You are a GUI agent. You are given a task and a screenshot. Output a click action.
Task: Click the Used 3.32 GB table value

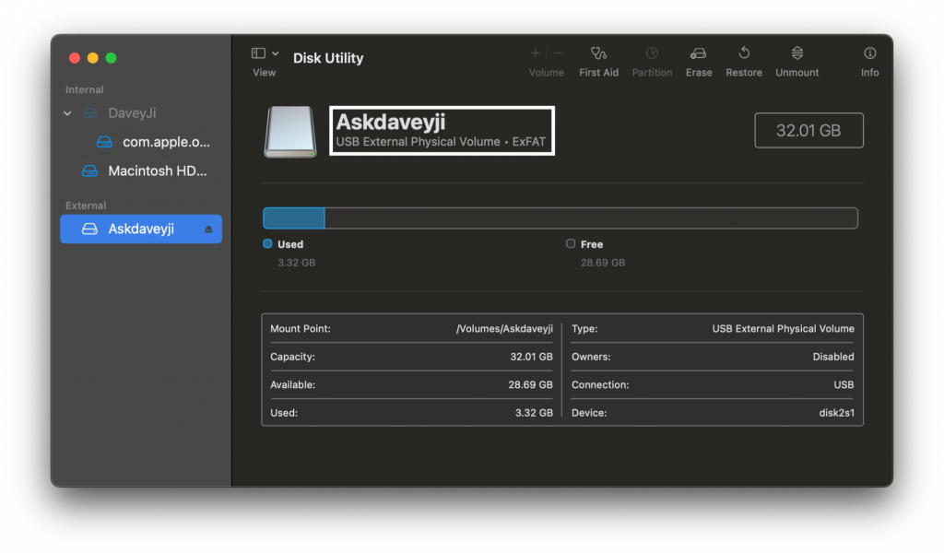pyautogui.click(x=534, y=413)
